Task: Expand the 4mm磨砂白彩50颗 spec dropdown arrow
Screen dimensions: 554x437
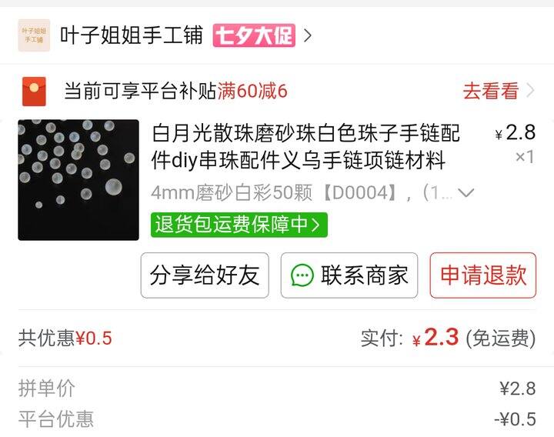Action: [466, 193]
